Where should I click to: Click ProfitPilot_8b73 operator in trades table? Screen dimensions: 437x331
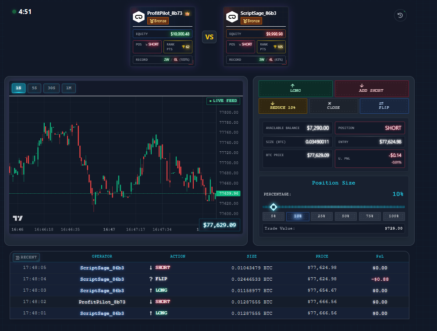click(102, 302)
